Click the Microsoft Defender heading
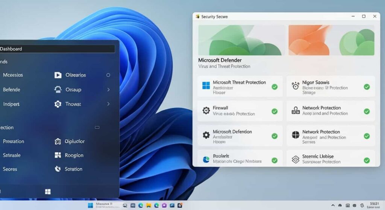Screen dimensions: 385x210 pos(220,60)
